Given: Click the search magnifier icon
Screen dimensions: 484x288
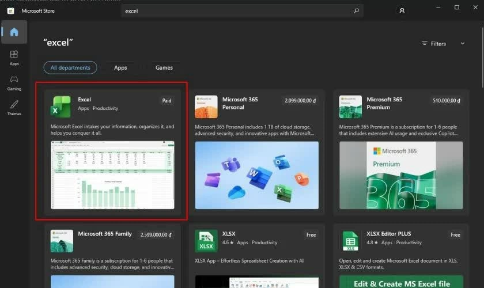Looking at the screenshot, I should click(x=356, y=11).
